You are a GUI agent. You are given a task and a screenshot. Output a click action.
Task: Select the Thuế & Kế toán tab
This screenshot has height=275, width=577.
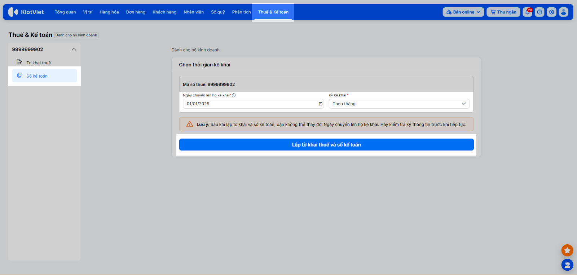click(x=273, y=12)
